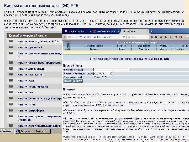Click the help icon beside Каталог стандартов
This screenshot has height=142, width=189.
(x=11, y=74)
